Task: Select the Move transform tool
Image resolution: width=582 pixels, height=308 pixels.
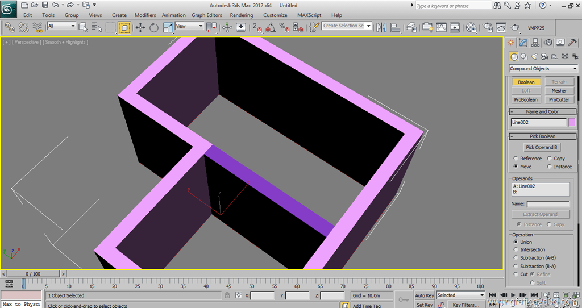Action: 140,27
